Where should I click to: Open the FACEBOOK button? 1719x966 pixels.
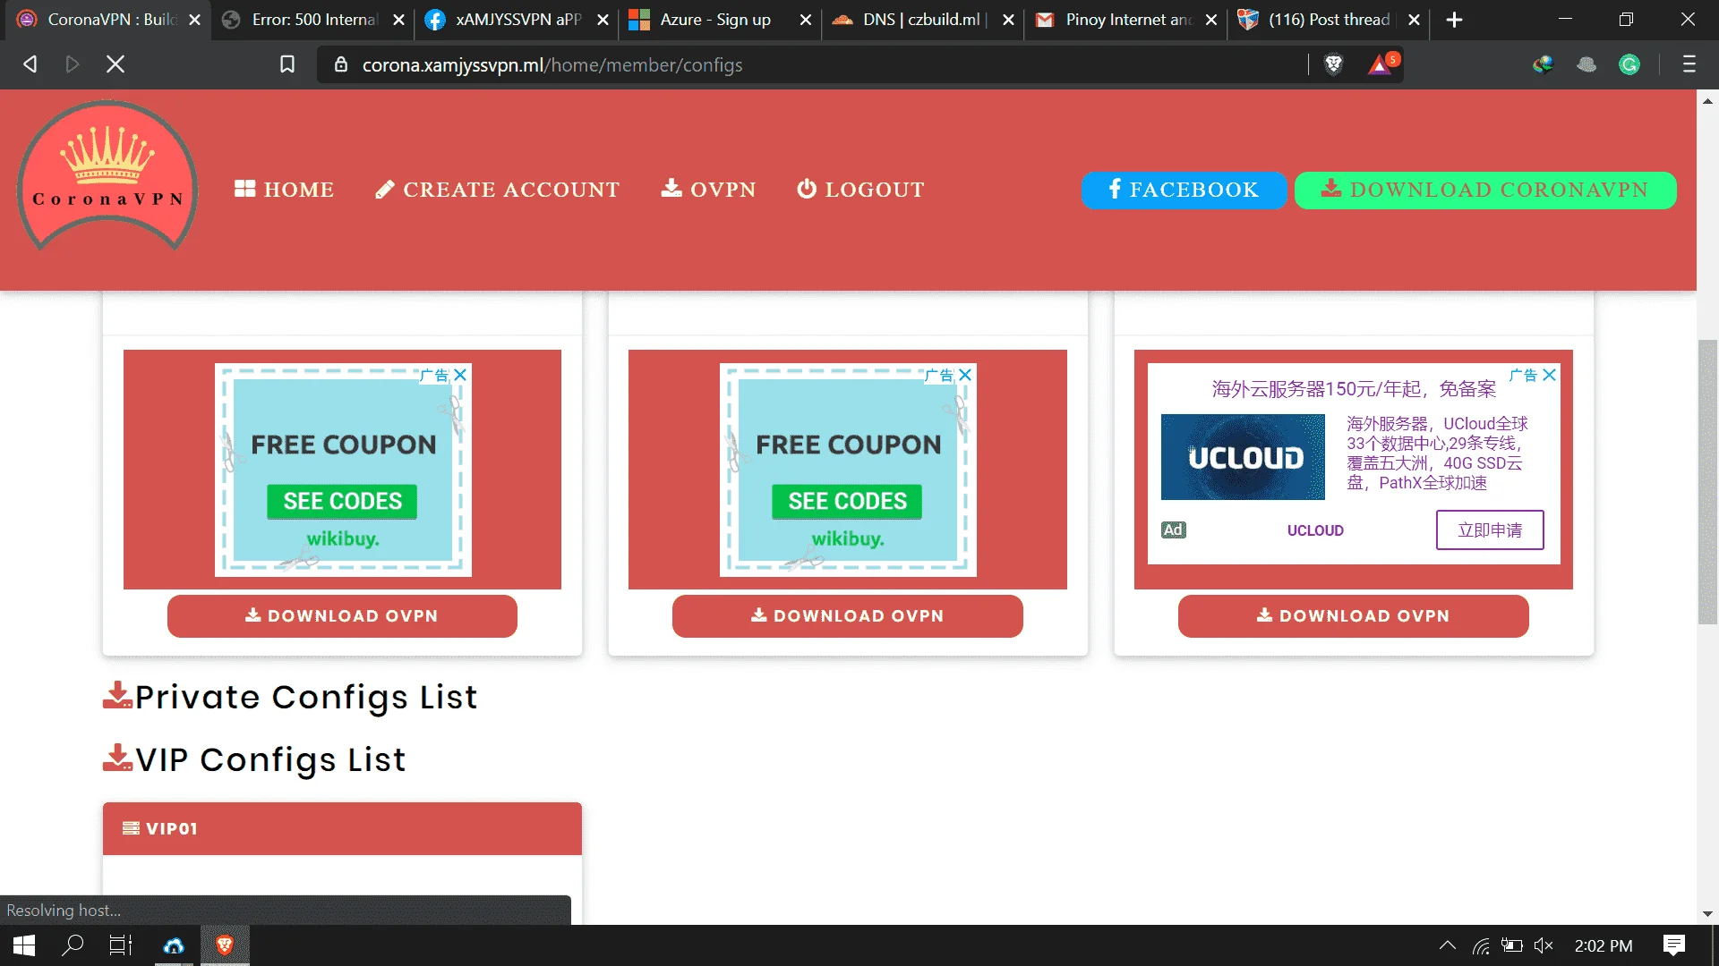pyautogui.click(x=1184, y=190)
